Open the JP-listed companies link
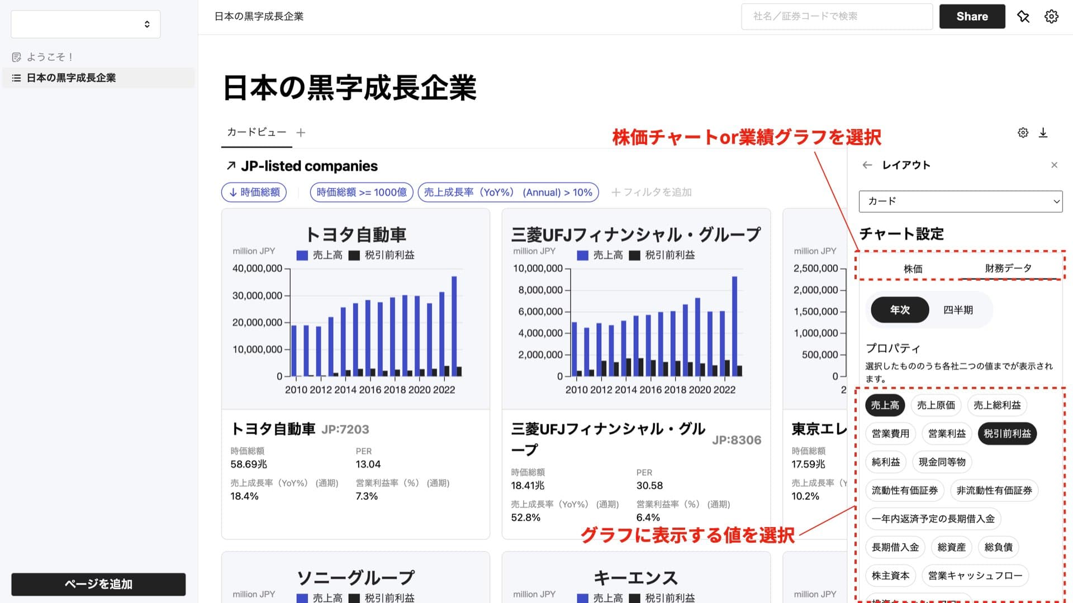 click(x=309, y=166)
